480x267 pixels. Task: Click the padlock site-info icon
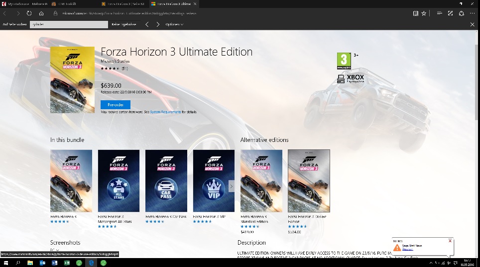pyautogui.click(x=55, y=13)
